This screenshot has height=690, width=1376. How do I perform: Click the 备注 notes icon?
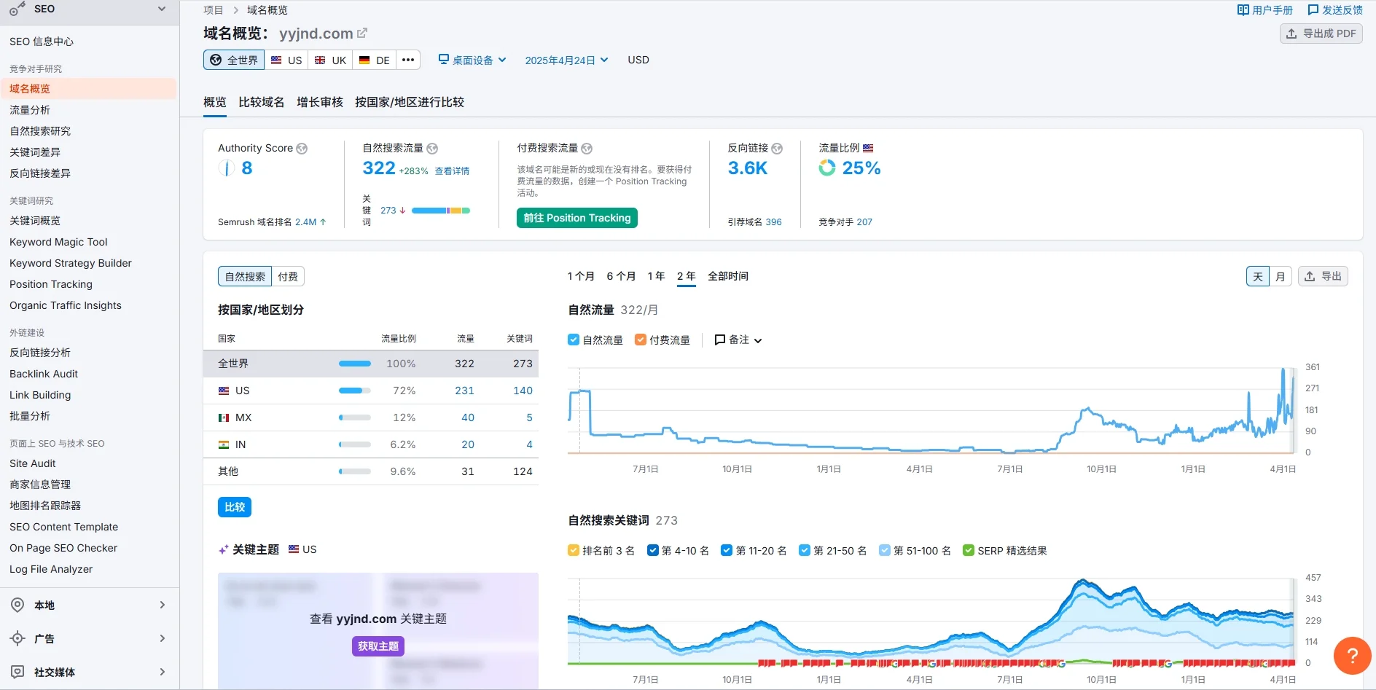(x=720, y=340)
